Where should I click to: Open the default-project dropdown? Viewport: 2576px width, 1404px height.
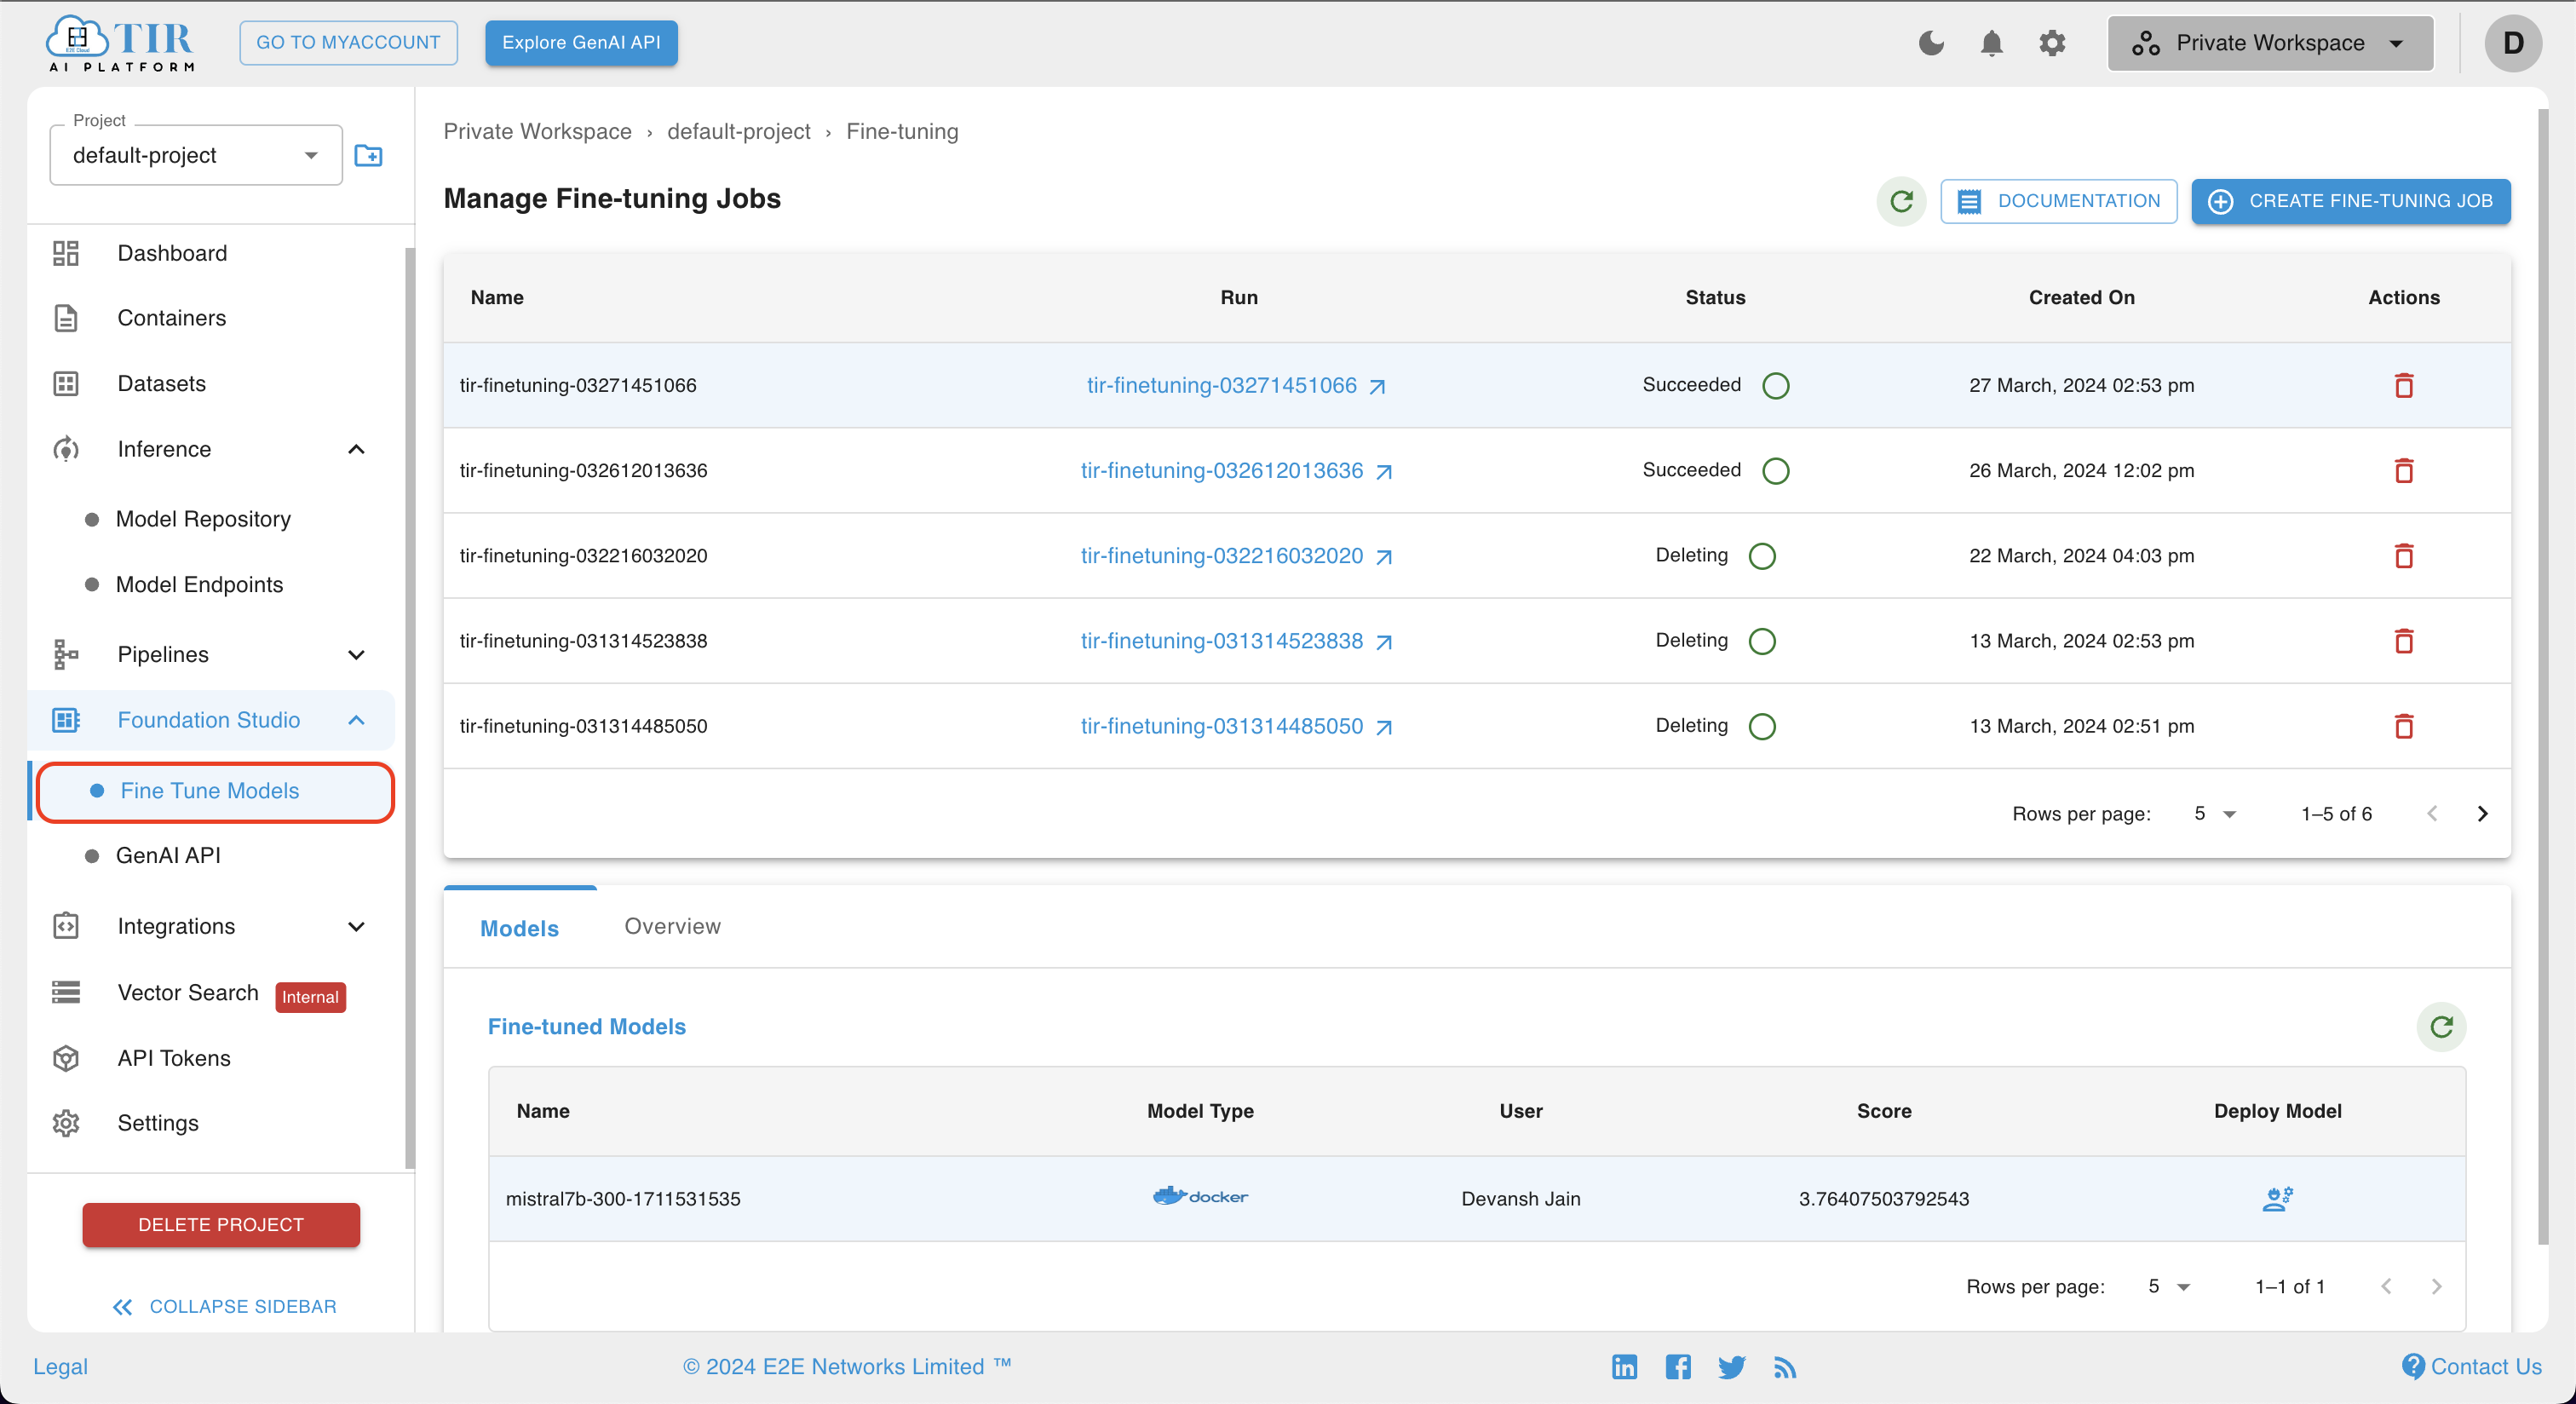pos(196,155)
